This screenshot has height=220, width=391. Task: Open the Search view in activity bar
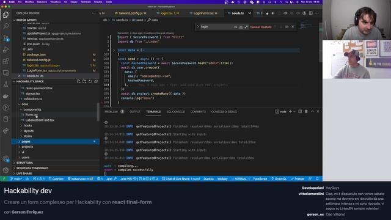click(5, 26)
